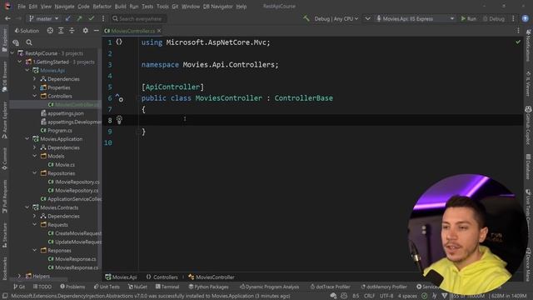Open IMovieRepository.cs in solution tree
Viewport: 533px width, 300px height.
[74, 182]
